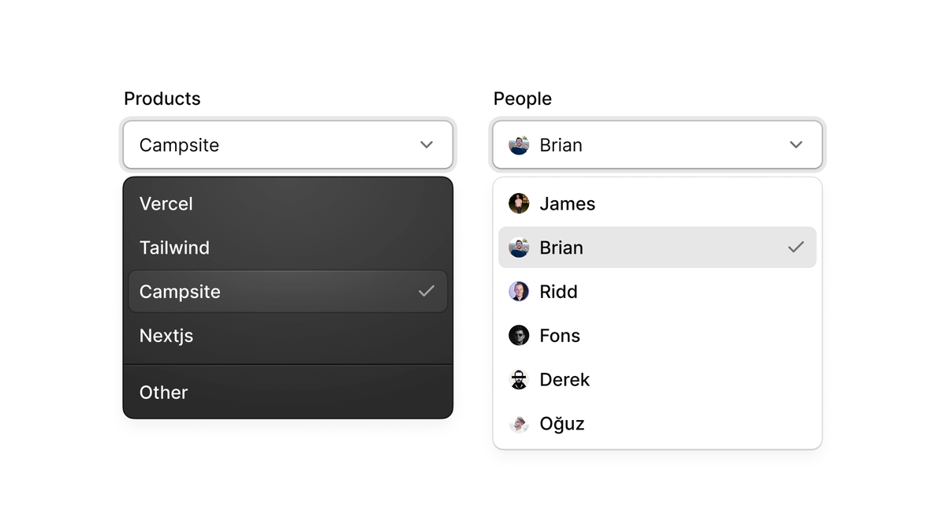Viewport: 946px width, 532px height.
Task: Choose the name James in People list
Action: coord(568,203)
